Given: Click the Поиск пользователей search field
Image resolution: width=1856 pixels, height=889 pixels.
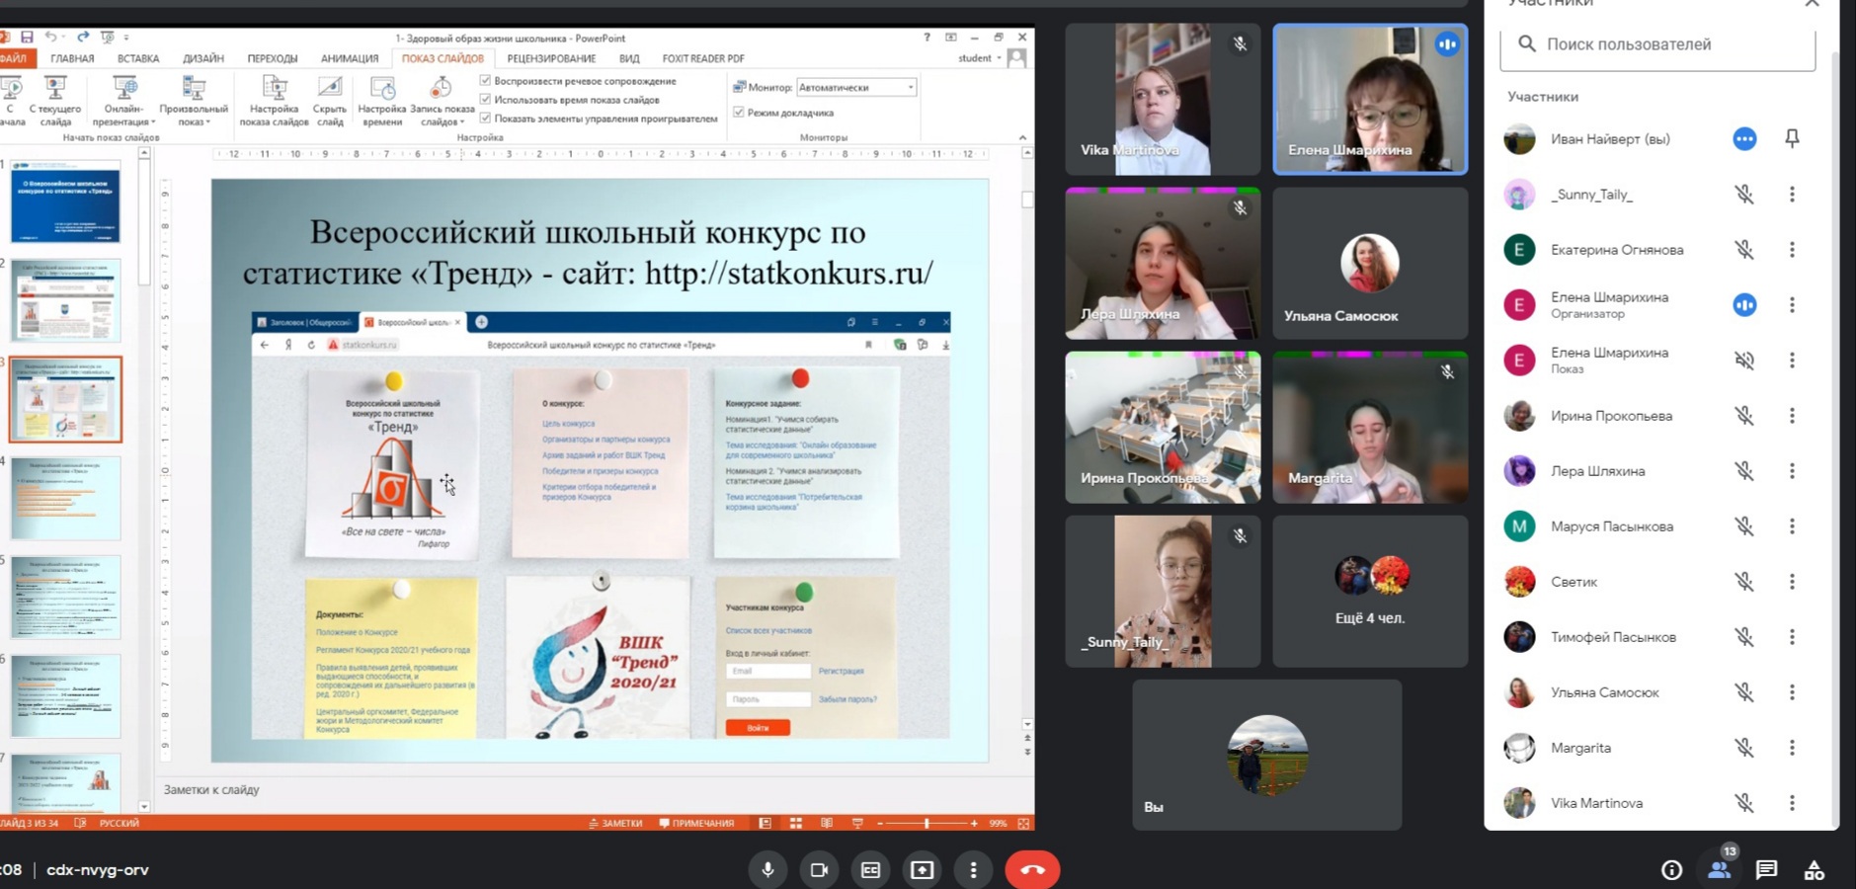Looking at the screenshot, I should tap(1657, 44).
